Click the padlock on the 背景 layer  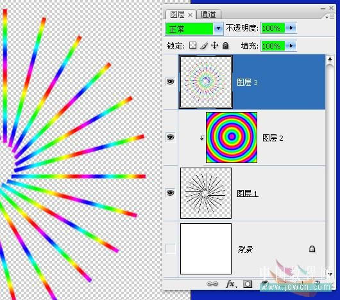[312, 249]
